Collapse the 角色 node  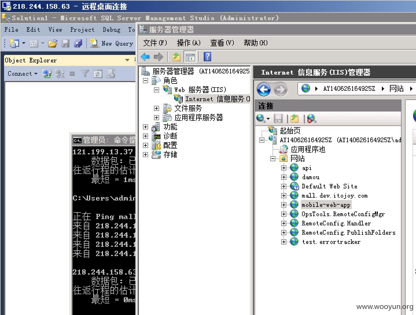[146, 81]
